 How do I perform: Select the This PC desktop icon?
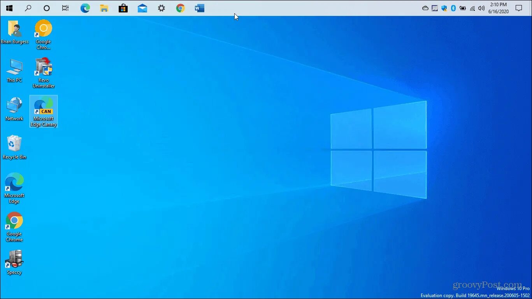coord(14,70)
